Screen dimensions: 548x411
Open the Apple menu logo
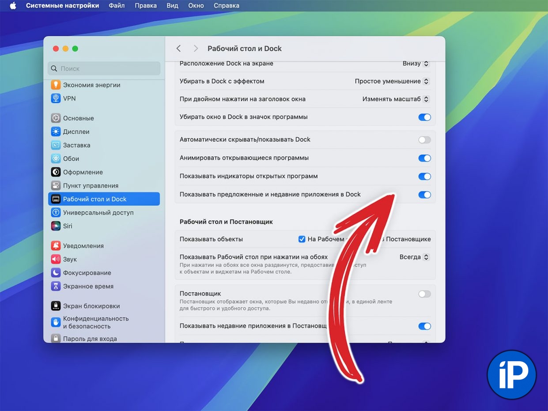tap(12, 6)
